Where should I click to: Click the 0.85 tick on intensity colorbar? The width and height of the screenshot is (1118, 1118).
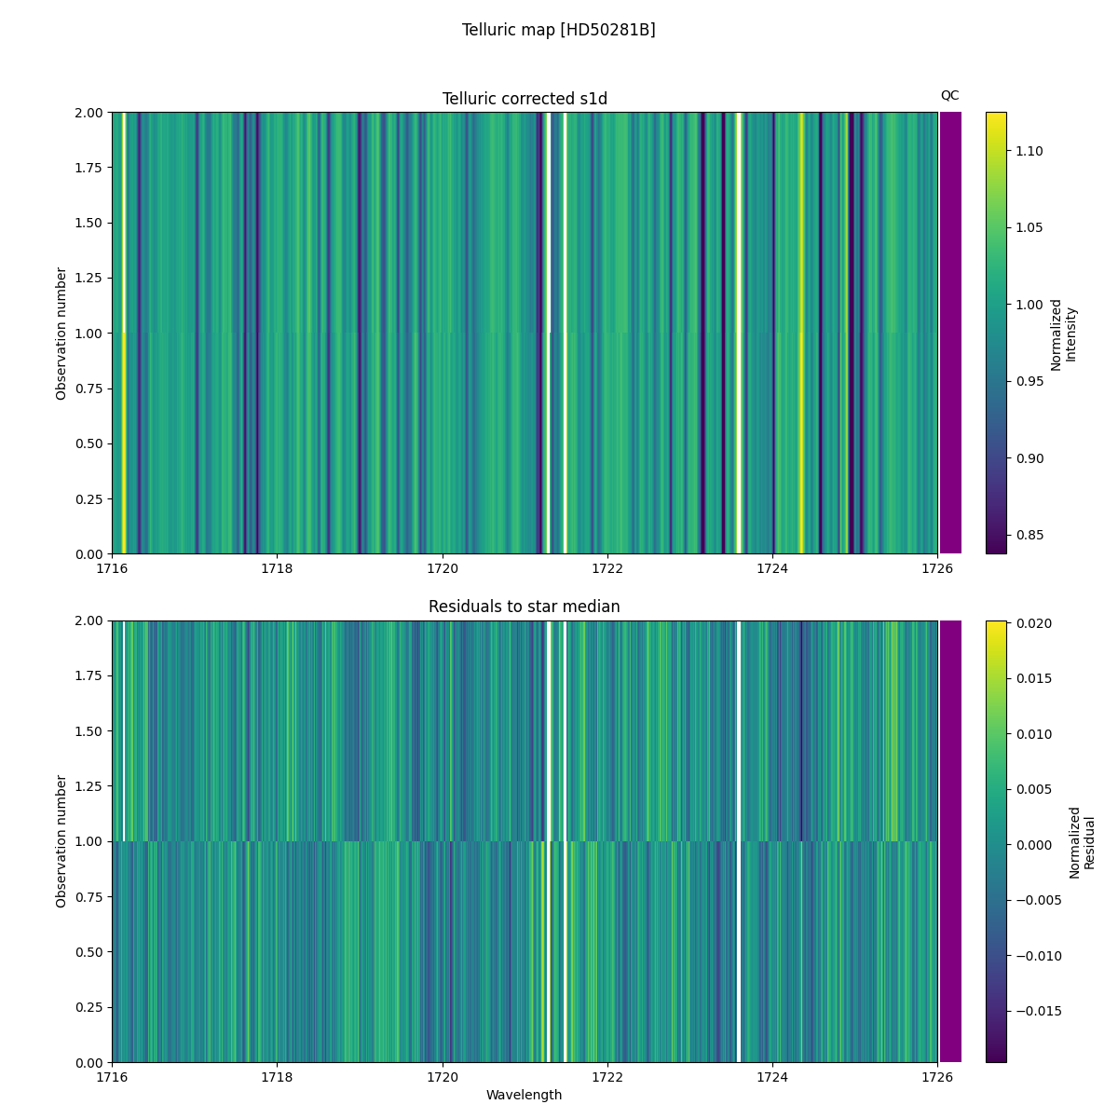pyautogui.click(x=1028, y=535)
